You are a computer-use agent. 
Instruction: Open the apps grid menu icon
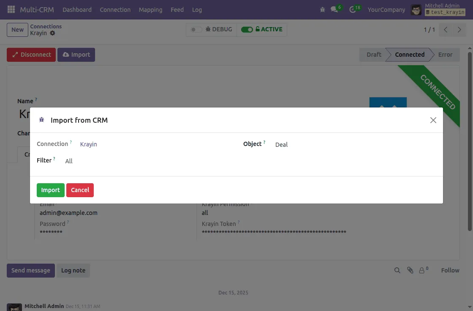click(x=11, y=9)
